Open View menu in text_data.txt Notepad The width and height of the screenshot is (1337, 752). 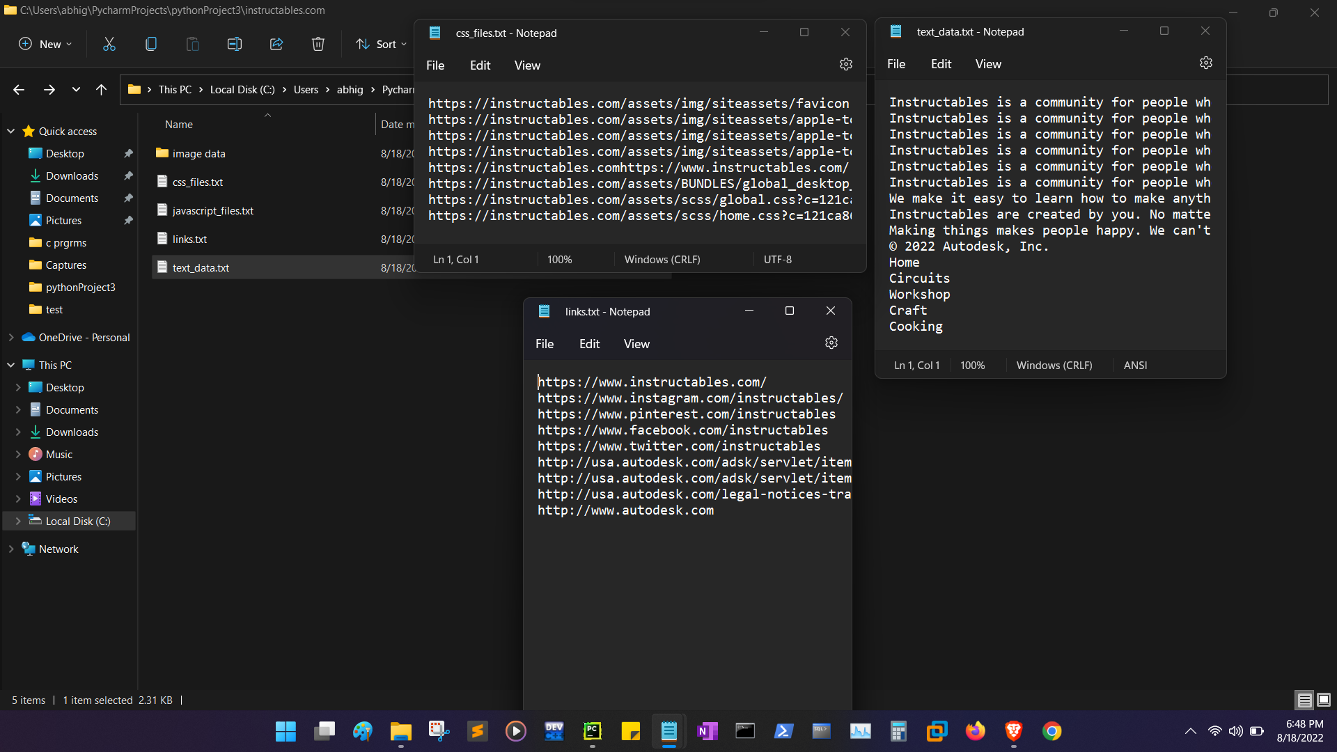coord(988,64)
